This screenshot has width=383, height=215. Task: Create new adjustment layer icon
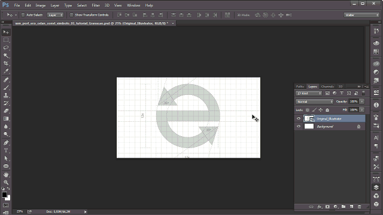pos(336,207)
